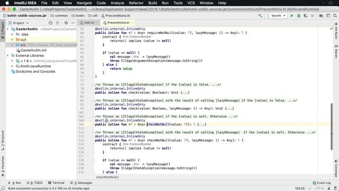This screenshot has width=339, height=191.
Task: Open Project Structure icon in toolbar
Action: pyautogui.click(x=321, y=15)
